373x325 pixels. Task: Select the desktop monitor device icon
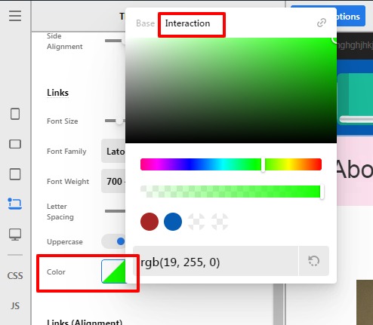click(15, 235)
